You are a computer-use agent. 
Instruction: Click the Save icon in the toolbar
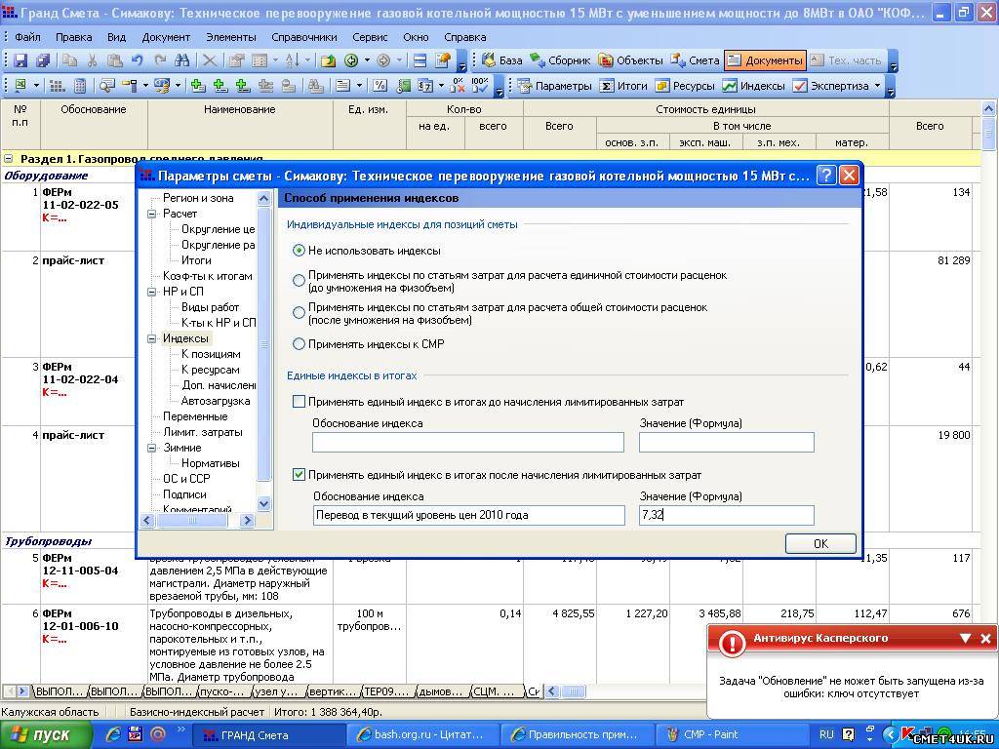20,60
